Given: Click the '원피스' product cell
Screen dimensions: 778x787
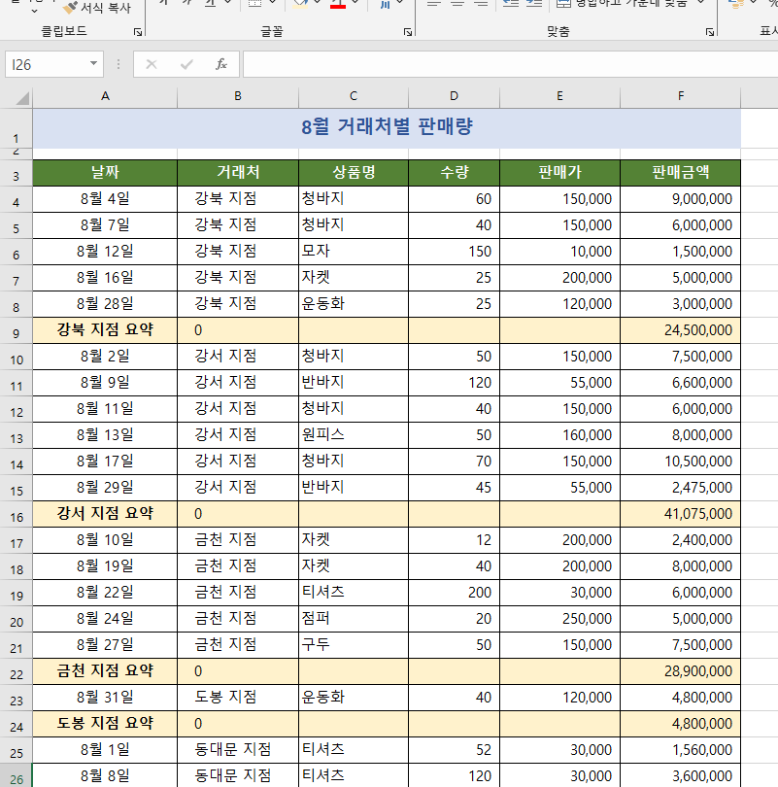Looking at the screenshot, I should 354,435.
